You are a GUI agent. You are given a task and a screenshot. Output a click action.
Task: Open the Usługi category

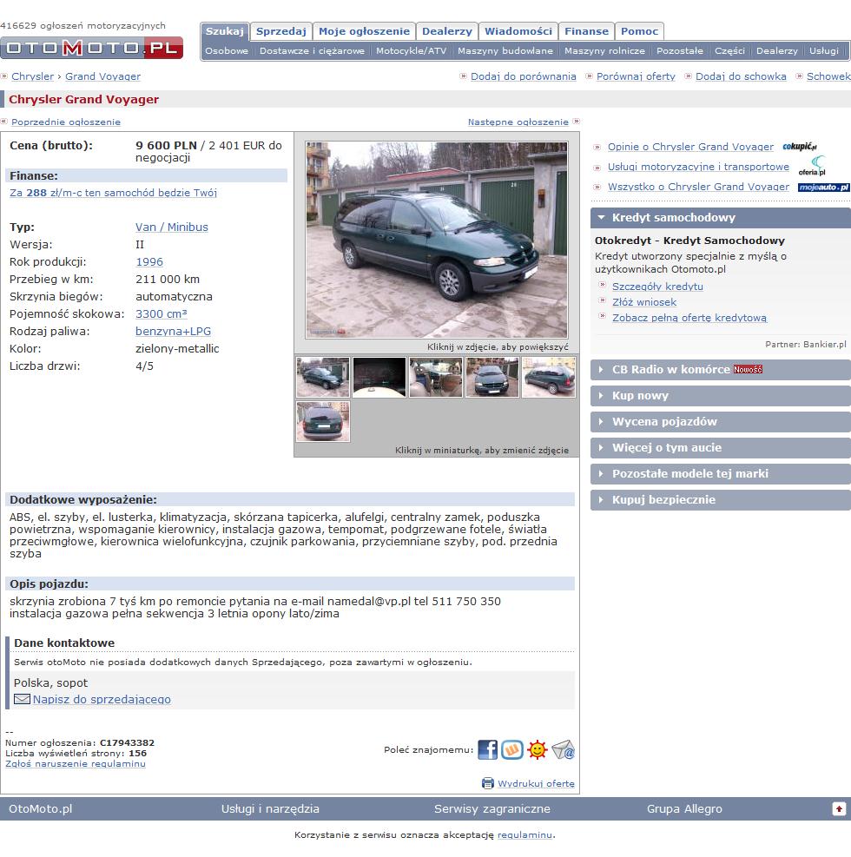824,51
